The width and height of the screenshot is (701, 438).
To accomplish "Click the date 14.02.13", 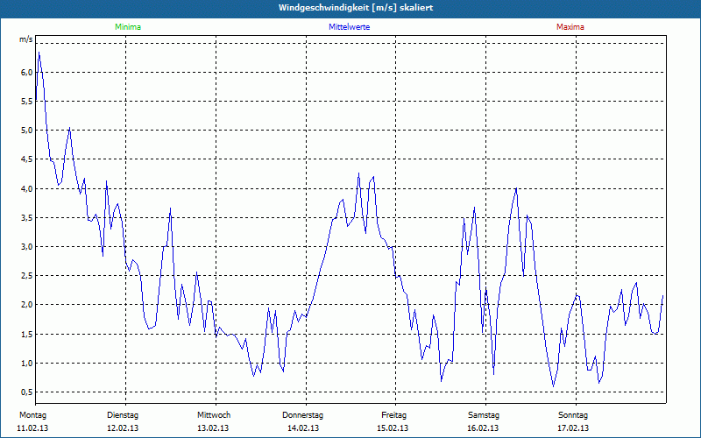I will click(303, 428).
